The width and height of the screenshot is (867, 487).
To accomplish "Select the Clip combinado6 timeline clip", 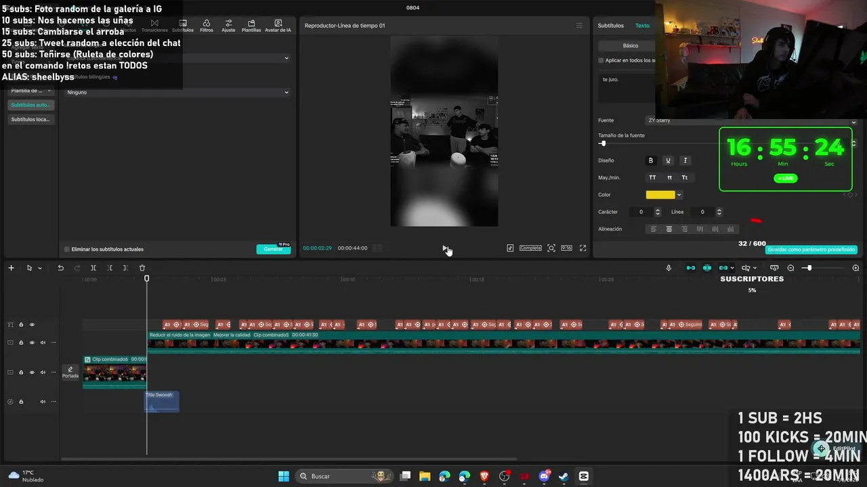I will pos(114,372).
